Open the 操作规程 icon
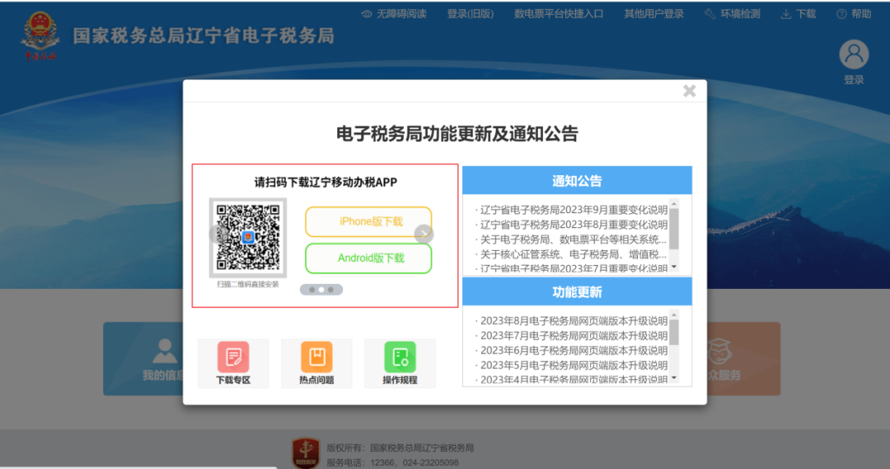Image resolution: width=890 pixels, height=469 pixels. (x=400, y=358)
